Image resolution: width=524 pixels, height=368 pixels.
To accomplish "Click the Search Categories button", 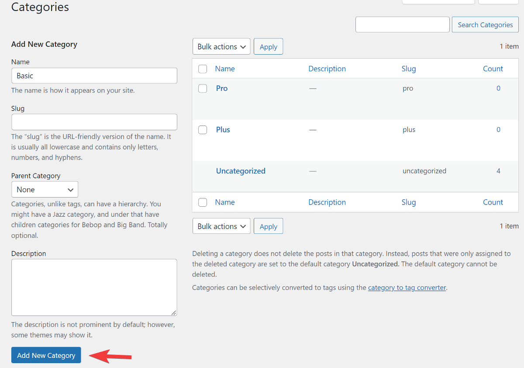I will coord(485,25).
